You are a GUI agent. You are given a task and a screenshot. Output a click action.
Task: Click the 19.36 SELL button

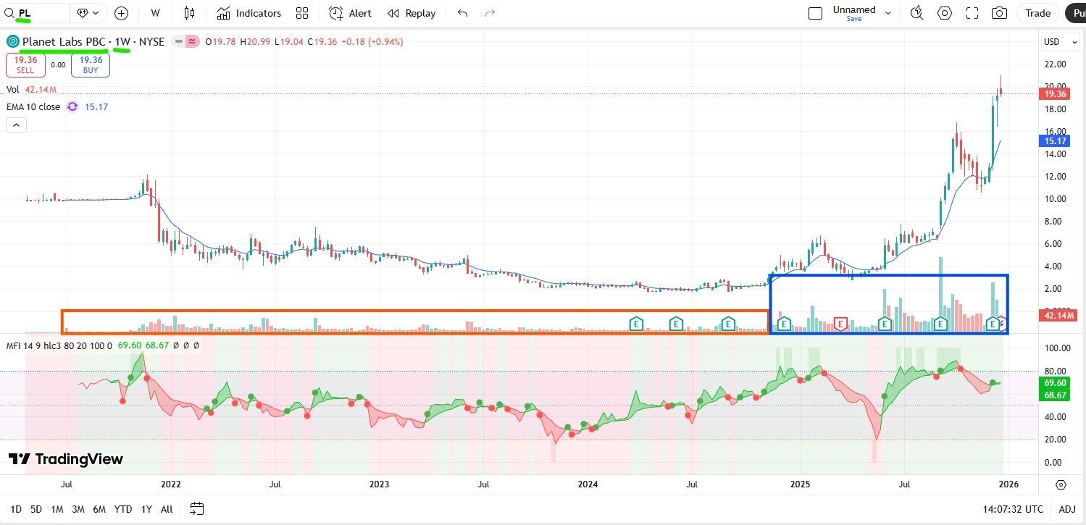pyautogui.click(x=25, y=65)
